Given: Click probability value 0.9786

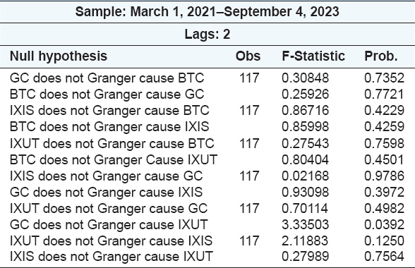Looking at the screenshot, I should click(384, 176).
